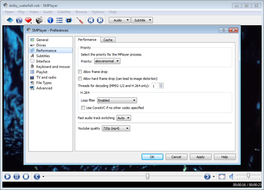The height and width of the screenshot is (190, 264).
Task: Open the Play menu
Action: [x=21, y=12]
